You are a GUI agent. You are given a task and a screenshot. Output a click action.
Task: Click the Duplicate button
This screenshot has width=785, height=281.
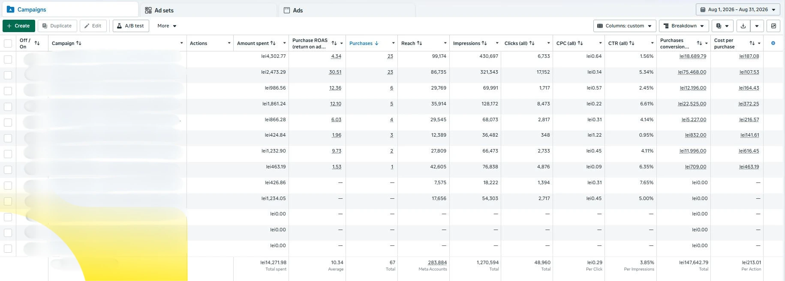point(57,26)
